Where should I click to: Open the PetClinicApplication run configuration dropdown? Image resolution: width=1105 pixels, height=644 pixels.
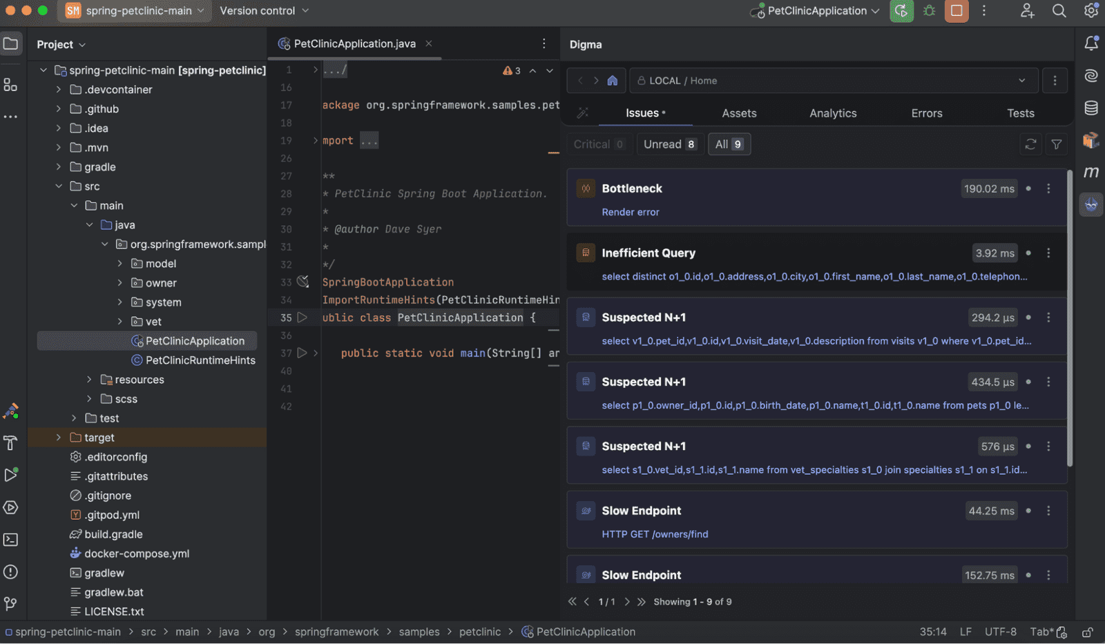[x=815, y=10]
